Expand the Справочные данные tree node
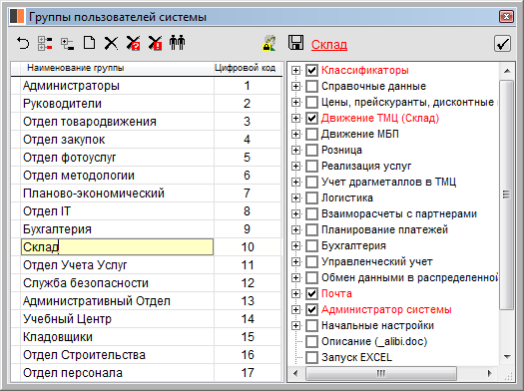The image size is (524, 391). click(295, 87)
